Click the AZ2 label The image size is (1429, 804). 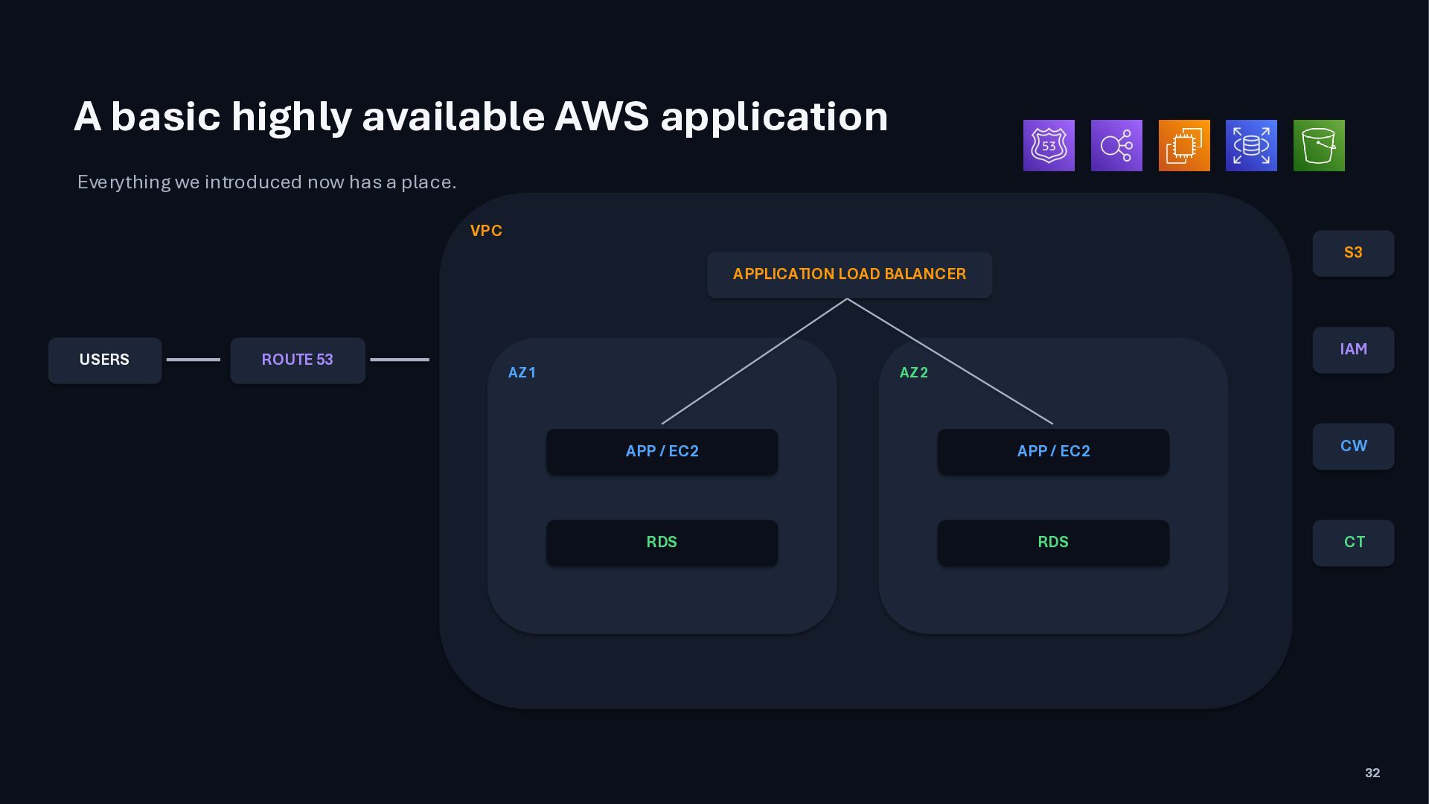tap(914, 372)
